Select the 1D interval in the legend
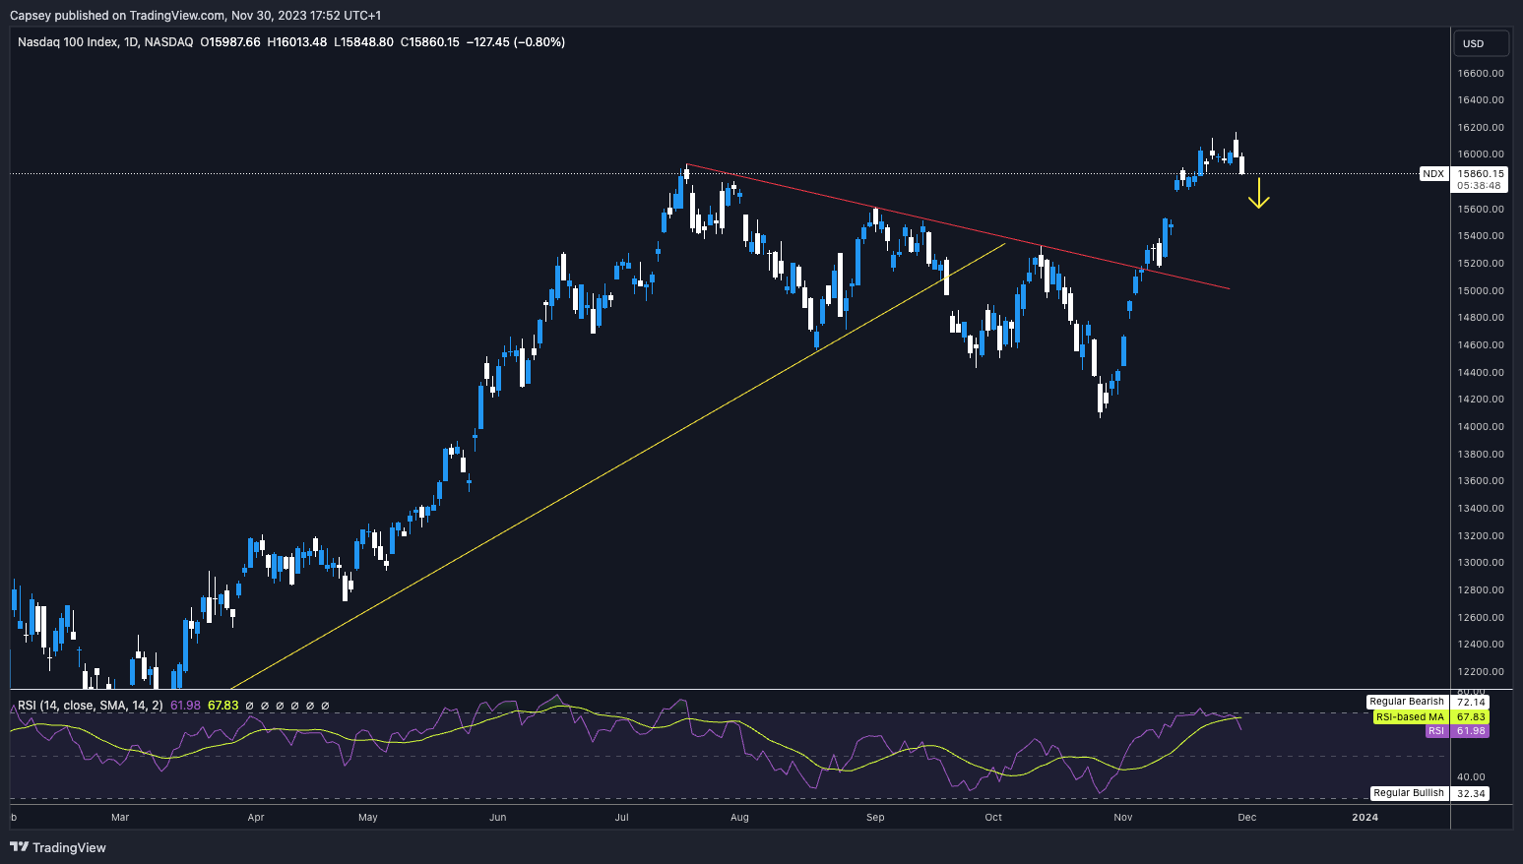The height and width of the screenshot is (864, 1523). tap(132, 42)
